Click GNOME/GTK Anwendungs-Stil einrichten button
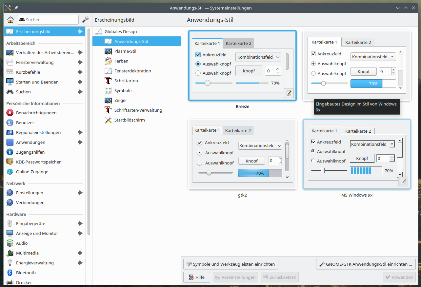The width and height of the screenshot is (421, 287). click(366, 264)
